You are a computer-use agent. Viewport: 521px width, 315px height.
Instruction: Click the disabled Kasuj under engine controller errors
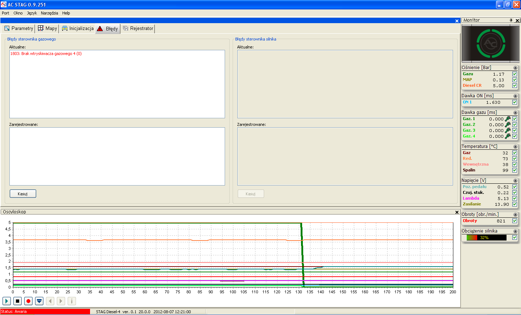pyautogui.click(x=251, y=194)
